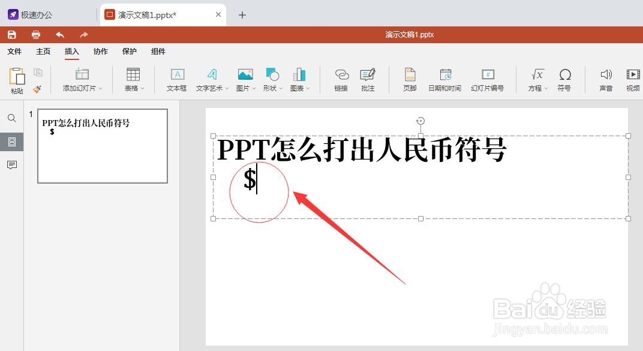This screenshot has width=643, height=351.
Task: Click the rotation handle above text box
Action: point(420,121)
